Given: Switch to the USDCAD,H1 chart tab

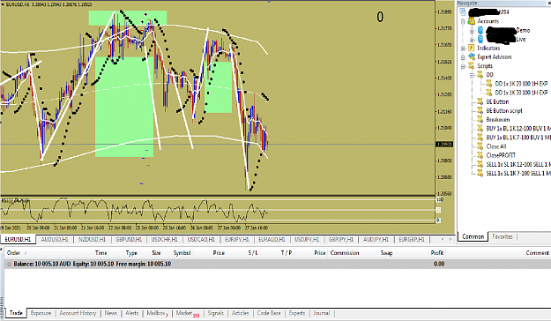Looking at the screenshot, I should click(x=201, y=240).
